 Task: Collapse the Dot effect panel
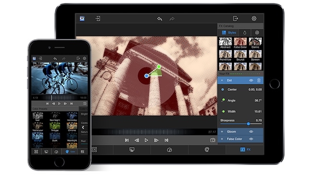222,80
